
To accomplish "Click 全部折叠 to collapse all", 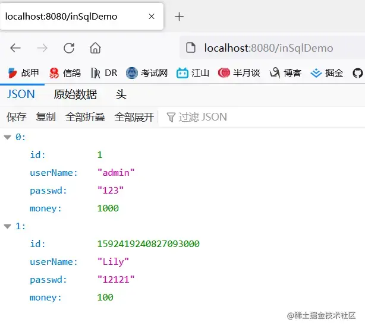I will (85, 117).
